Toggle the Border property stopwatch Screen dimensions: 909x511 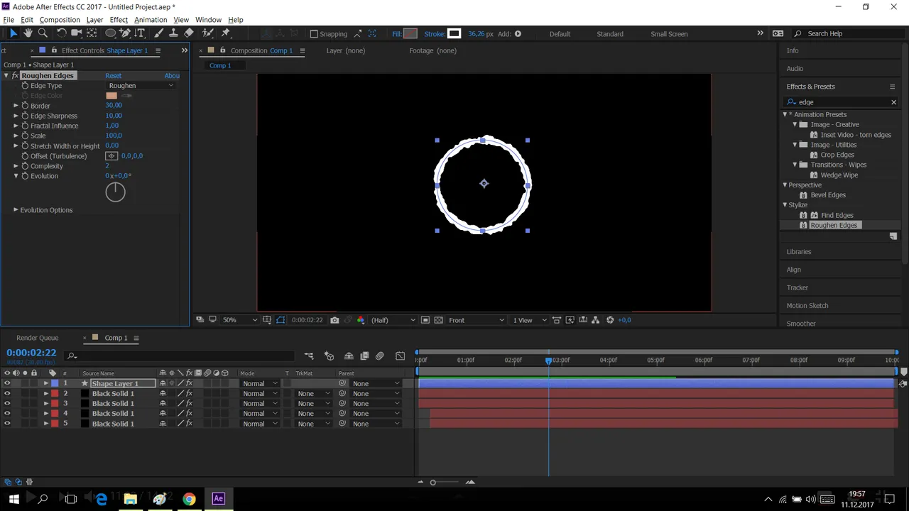[x=25, y=105]
